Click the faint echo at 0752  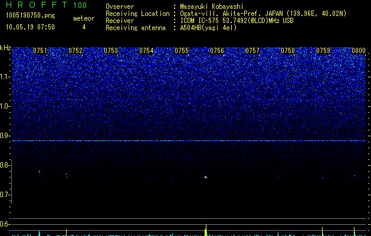pyautogui.click(x=66, y=175)
